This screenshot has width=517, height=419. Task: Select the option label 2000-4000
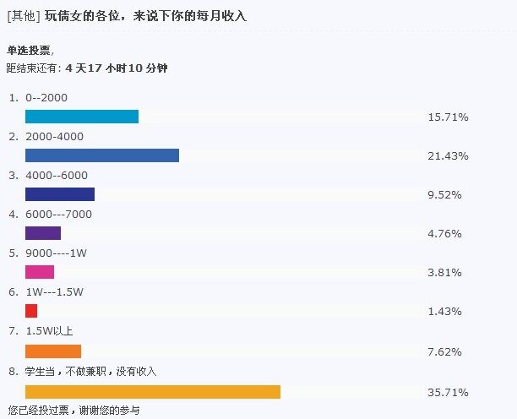click(x=54, y=137)
